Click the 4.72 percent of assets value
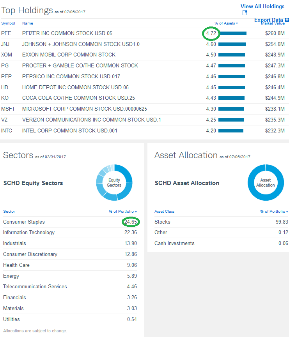 (211, 34)
